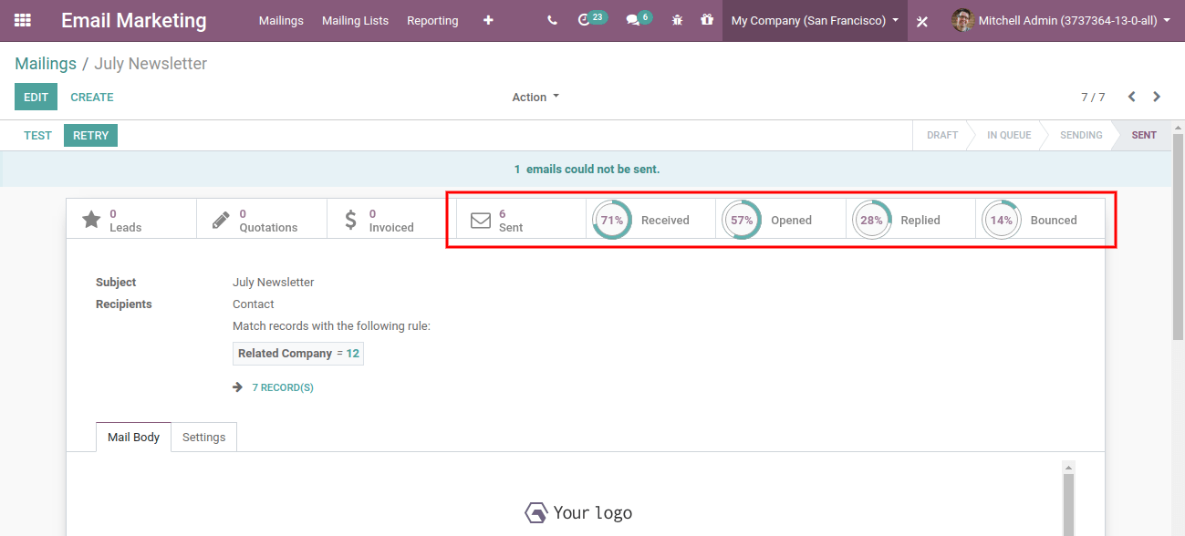Select the SENDING status stage
The image size is (1185, 536).
click(x=1081, y=135)
